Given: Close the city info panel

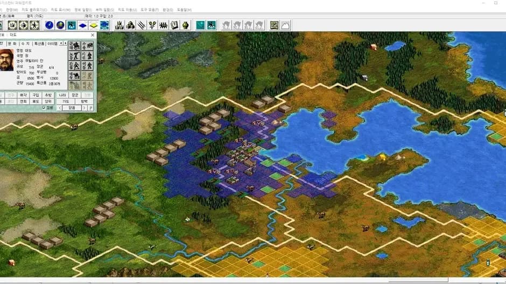Looking at the screenshot, I should pyautogui.click(x=93, y=35).
